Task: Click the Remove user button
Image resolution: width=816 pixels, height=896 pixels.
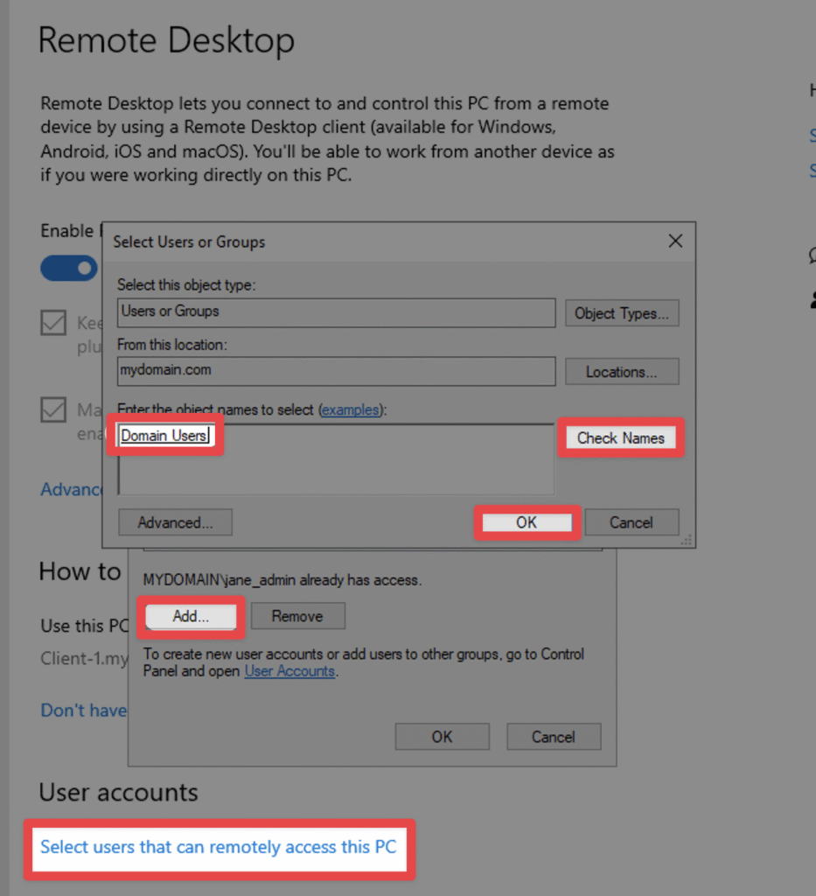Action: (298, 616)
